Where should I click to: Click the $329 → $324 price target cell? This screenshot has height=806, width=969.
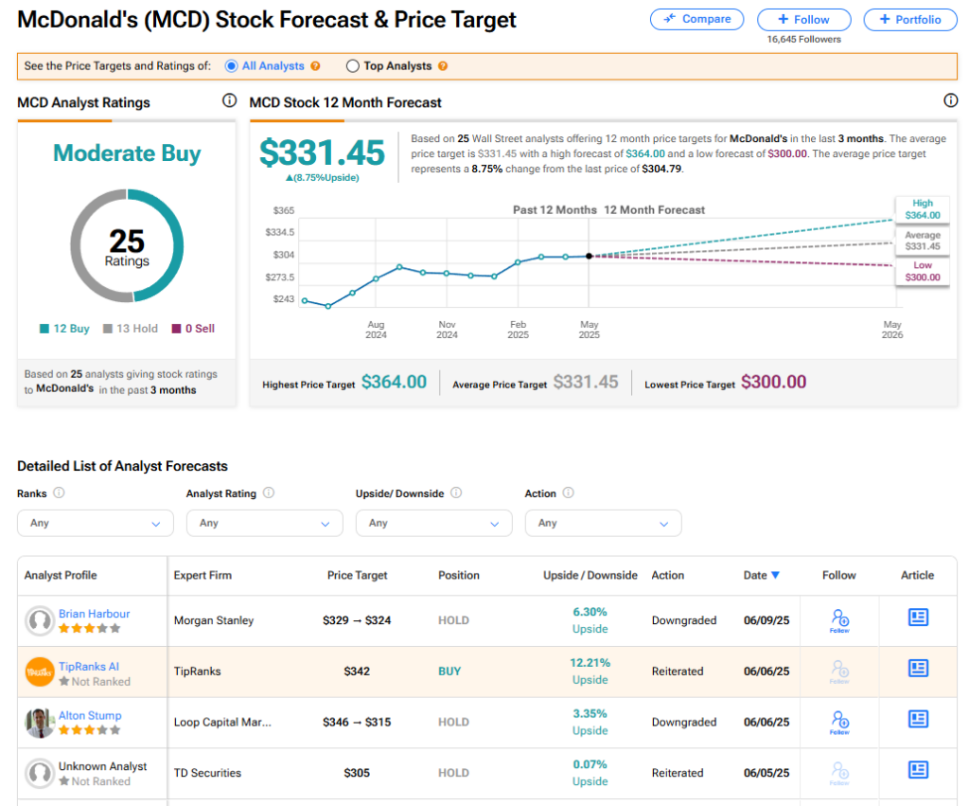pyautogui.click(x=357, y=620)
